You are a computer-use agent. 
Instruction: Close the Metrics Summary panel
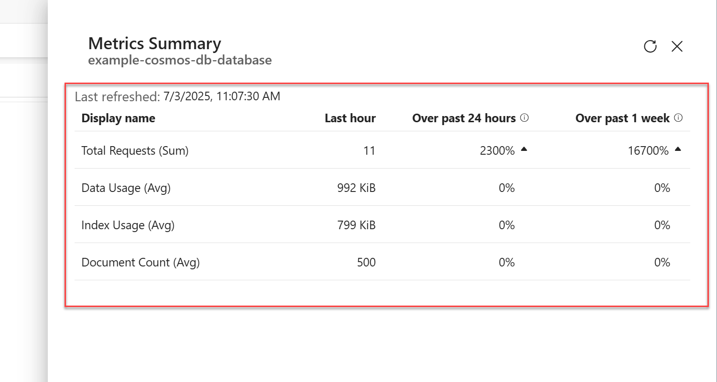coord(677,46)
